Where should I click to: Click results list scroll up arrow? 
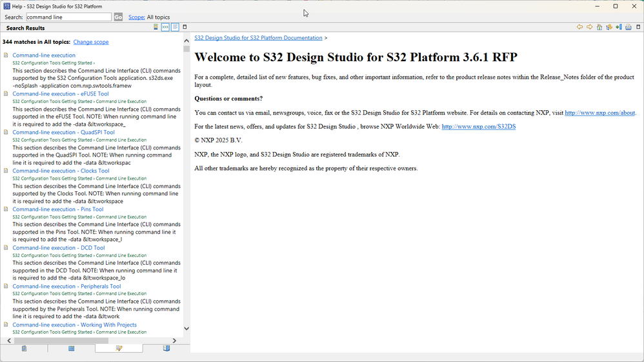coord(186,41)
